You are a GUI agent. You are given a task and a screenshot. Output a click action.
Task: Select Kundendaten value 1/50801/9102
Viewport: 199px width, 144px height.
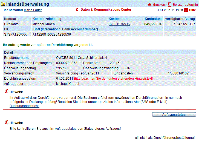click(178, 73)
